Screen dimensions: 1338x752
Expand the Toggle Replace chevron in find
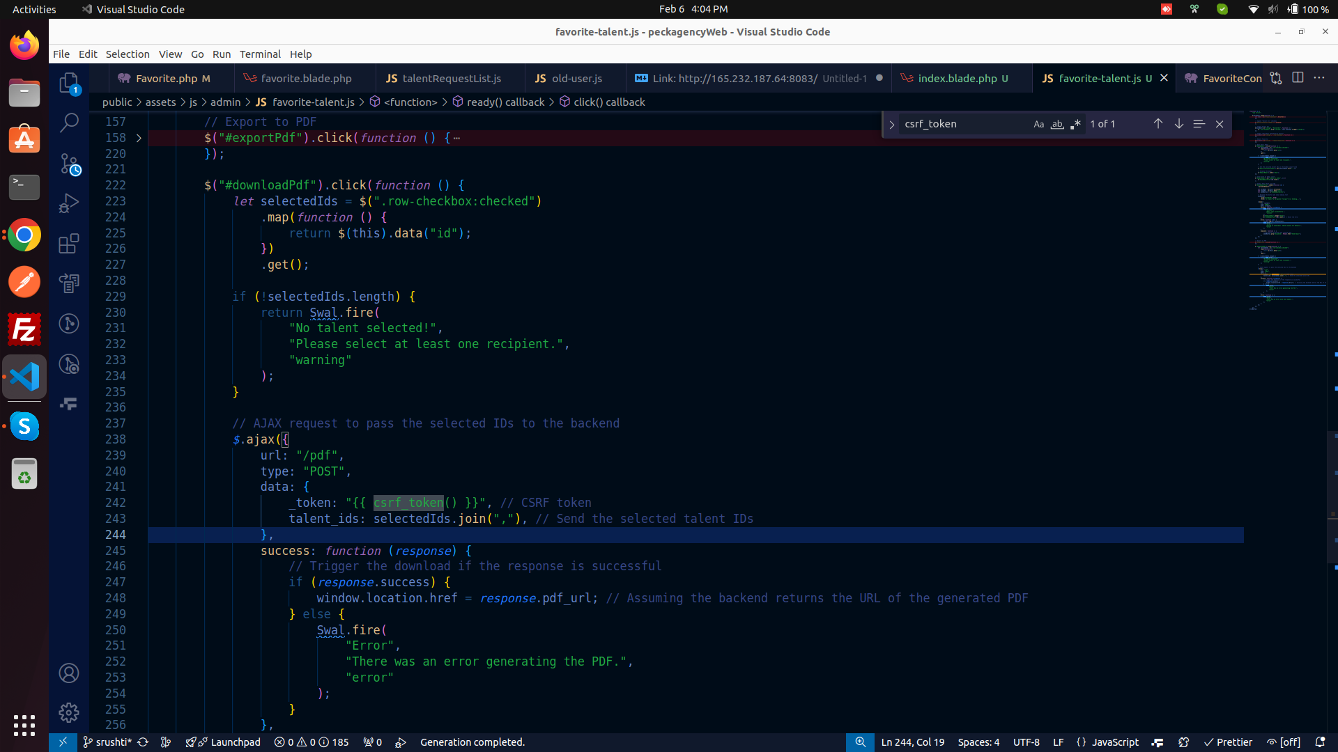891,125
